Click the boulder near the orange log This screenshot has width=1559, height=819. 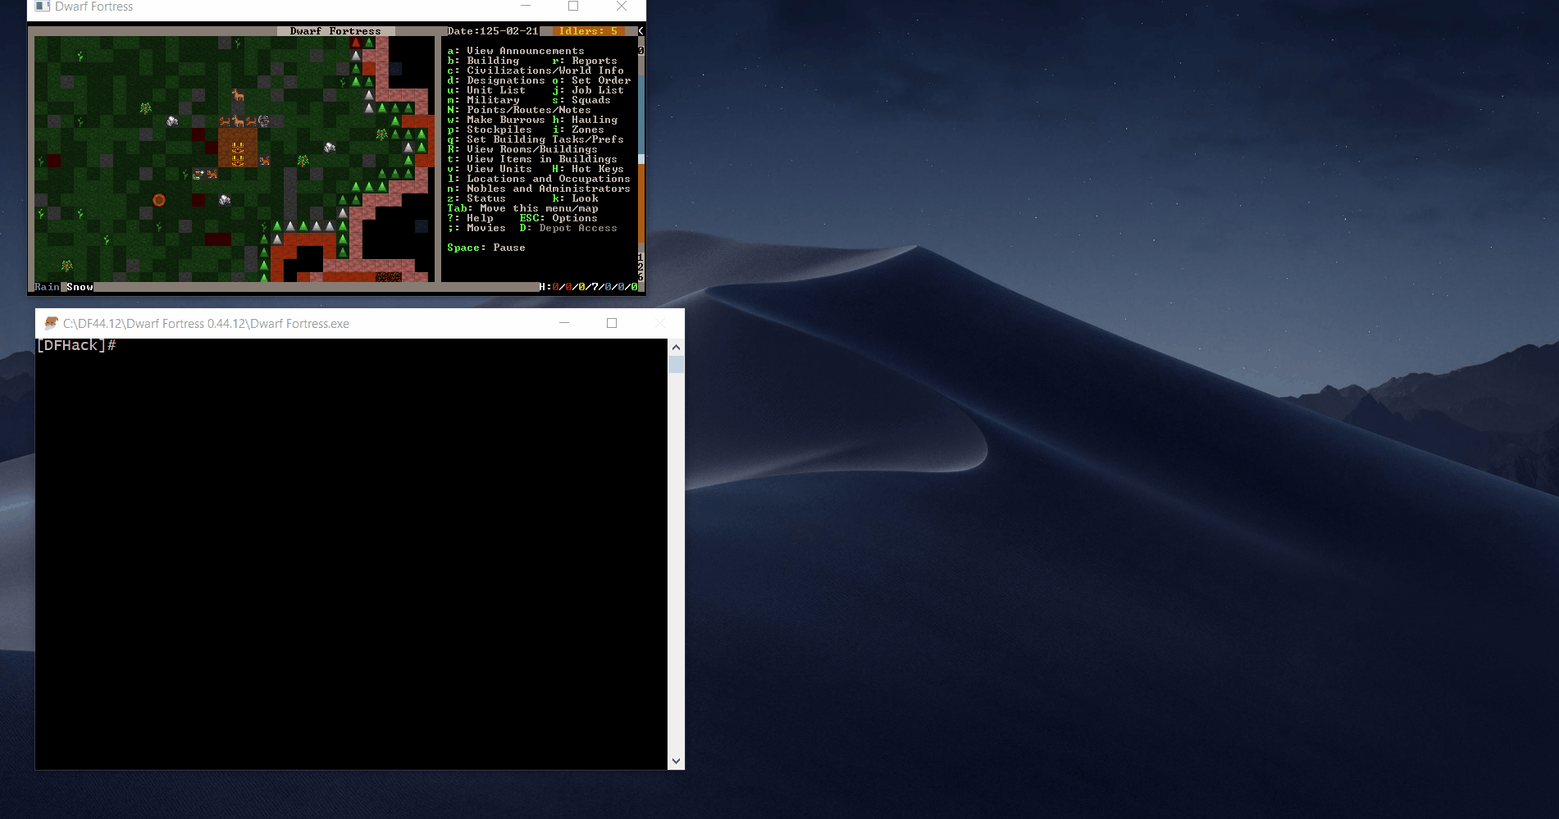(x=225, y=200)
